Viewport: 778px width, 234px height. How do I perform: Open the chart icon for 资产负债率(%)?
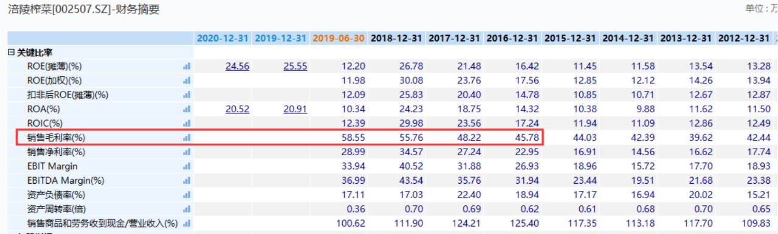(187, 195)
